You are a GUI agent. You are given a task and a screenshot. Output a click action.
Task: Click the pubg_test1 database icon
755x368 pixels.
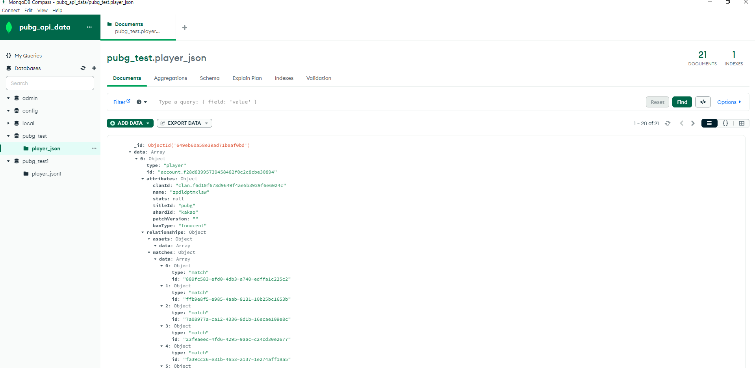[17, 161]
